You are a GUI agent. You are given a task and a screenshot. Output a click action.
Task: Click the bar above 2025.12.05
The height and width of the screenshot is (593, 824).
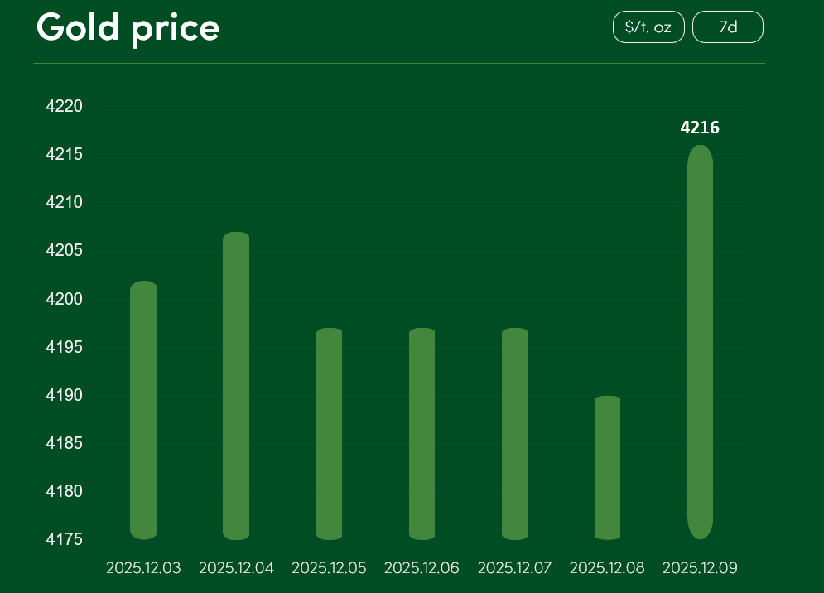[330, 434]
